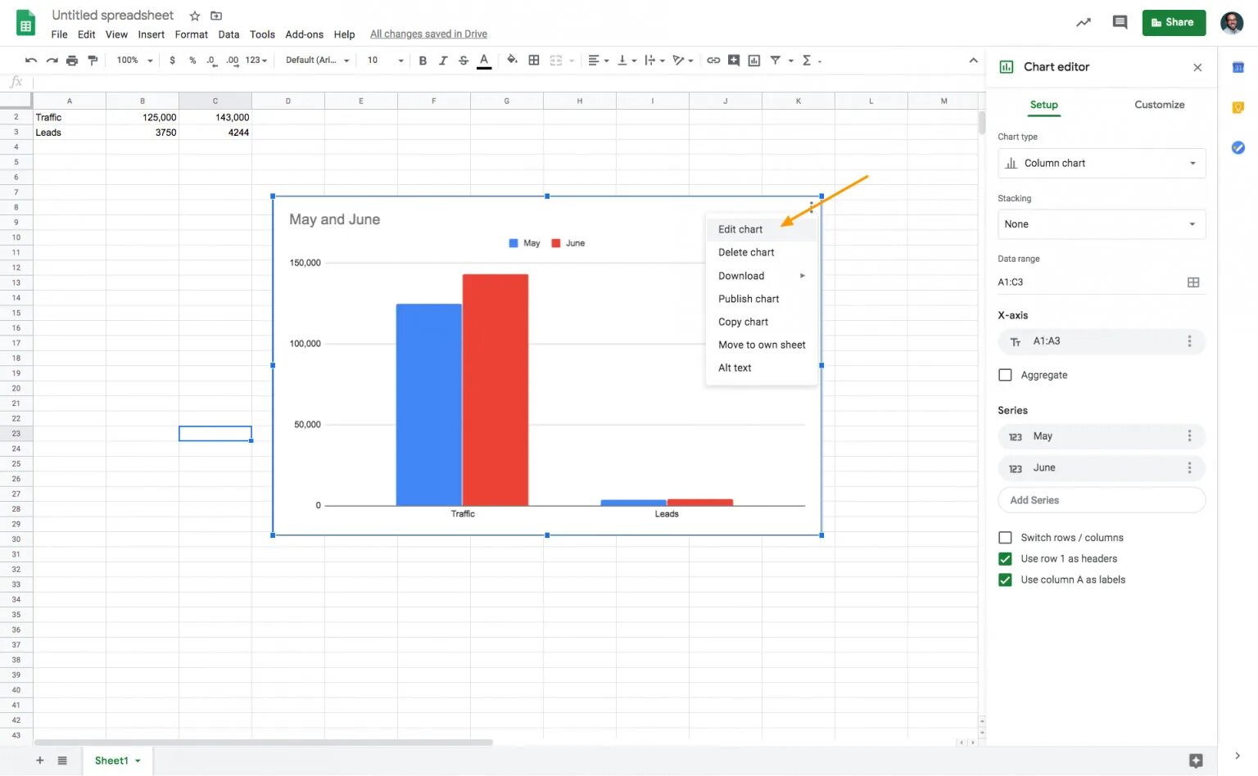Uncheck Use column A as labels
1258x776 pixels.
[1005, 580]
